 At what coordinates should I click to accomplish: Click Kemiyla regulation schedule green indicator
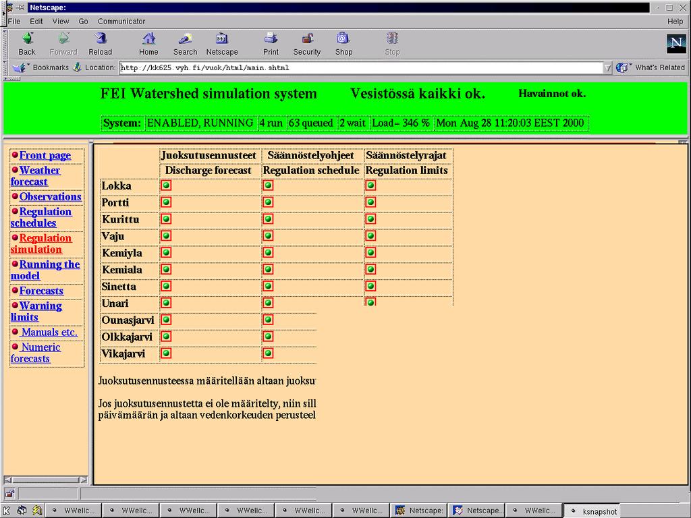268,252
